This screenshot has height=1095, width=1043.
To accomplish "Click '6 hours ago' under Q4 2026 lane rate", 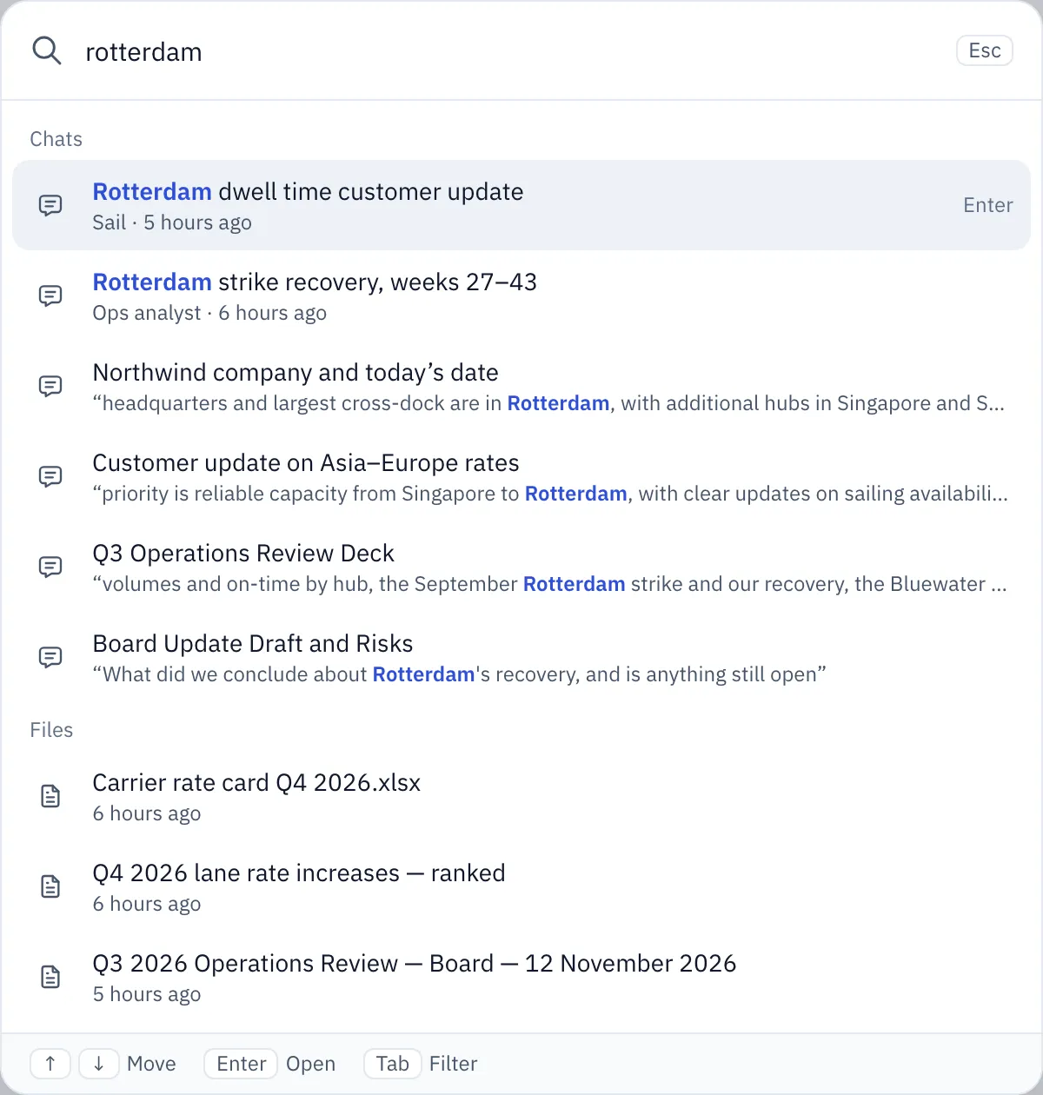I will coord(147,904).
